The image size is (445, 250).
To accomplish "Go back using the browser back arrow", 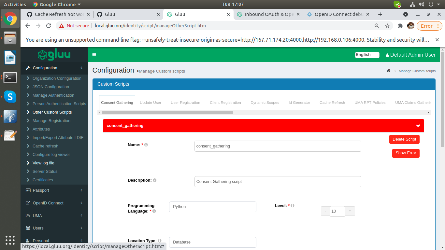I will [28, 26].
